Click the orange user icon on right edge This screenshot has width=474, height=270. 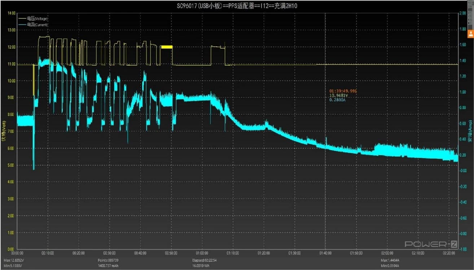470,34
